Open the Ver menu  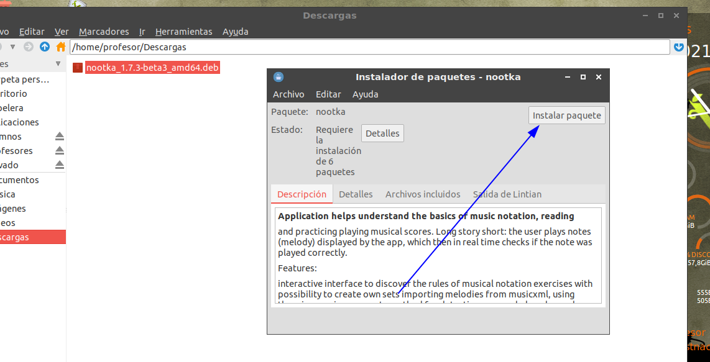(x=62, y=32)
